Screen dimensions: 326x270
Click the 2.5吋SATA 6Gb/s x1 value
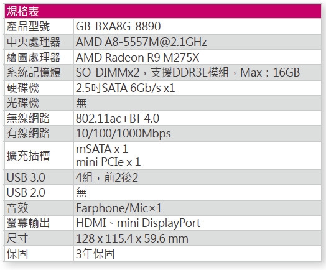click(x=126, y=88)
